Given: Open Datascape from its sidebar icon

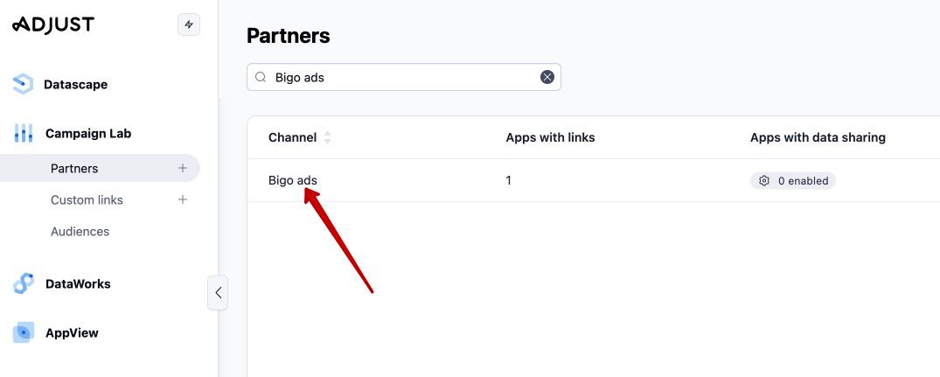Looking at the screenshot, I should [23, 85].
